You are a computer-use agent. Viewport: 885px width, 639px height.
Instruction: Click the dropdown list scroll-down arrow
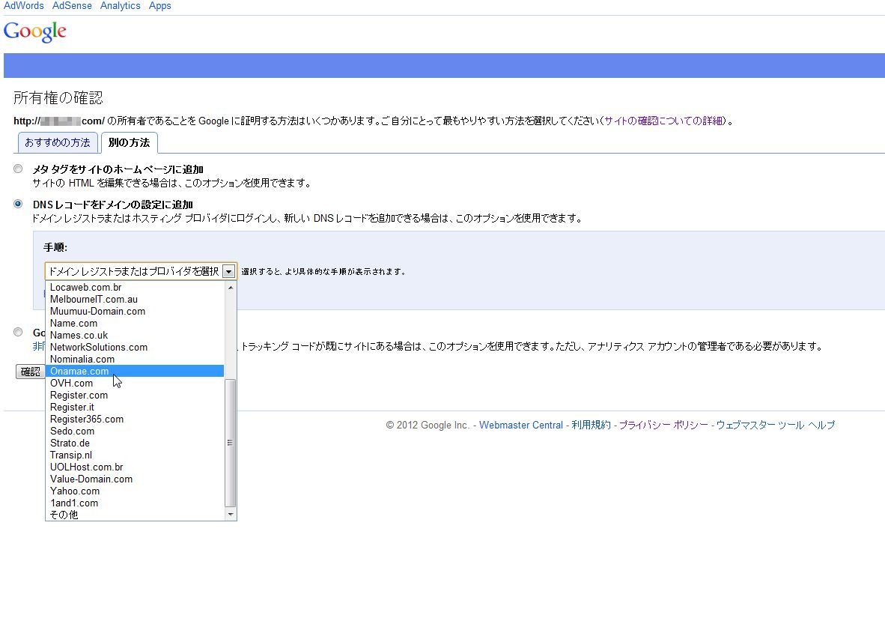(231, 514)
